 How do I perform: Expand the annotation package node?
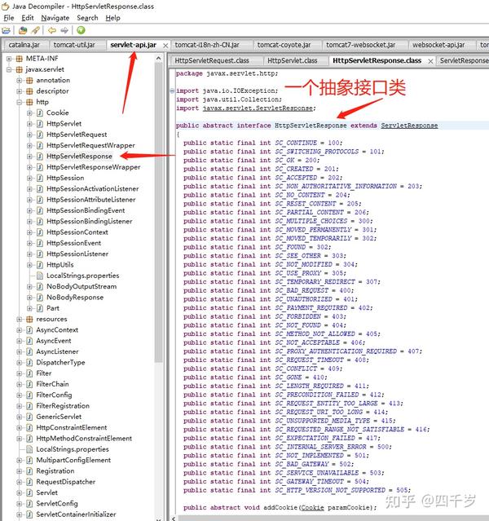(x=20, y=81)
